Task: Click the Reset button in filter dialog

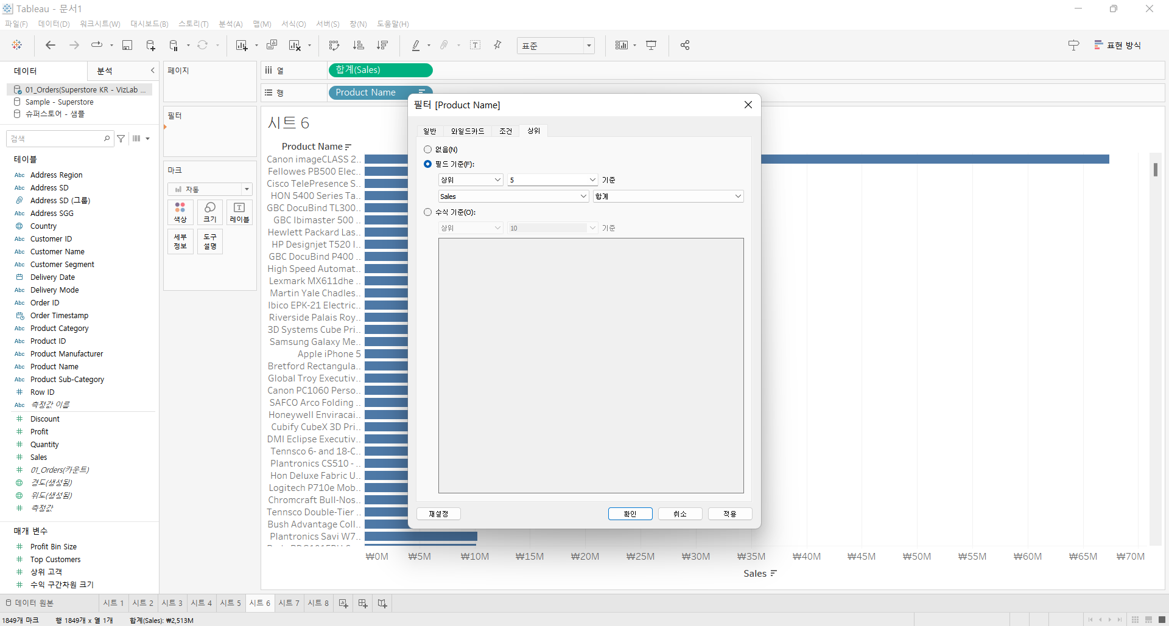Action: pyautogui.click(x=438, y=514)
